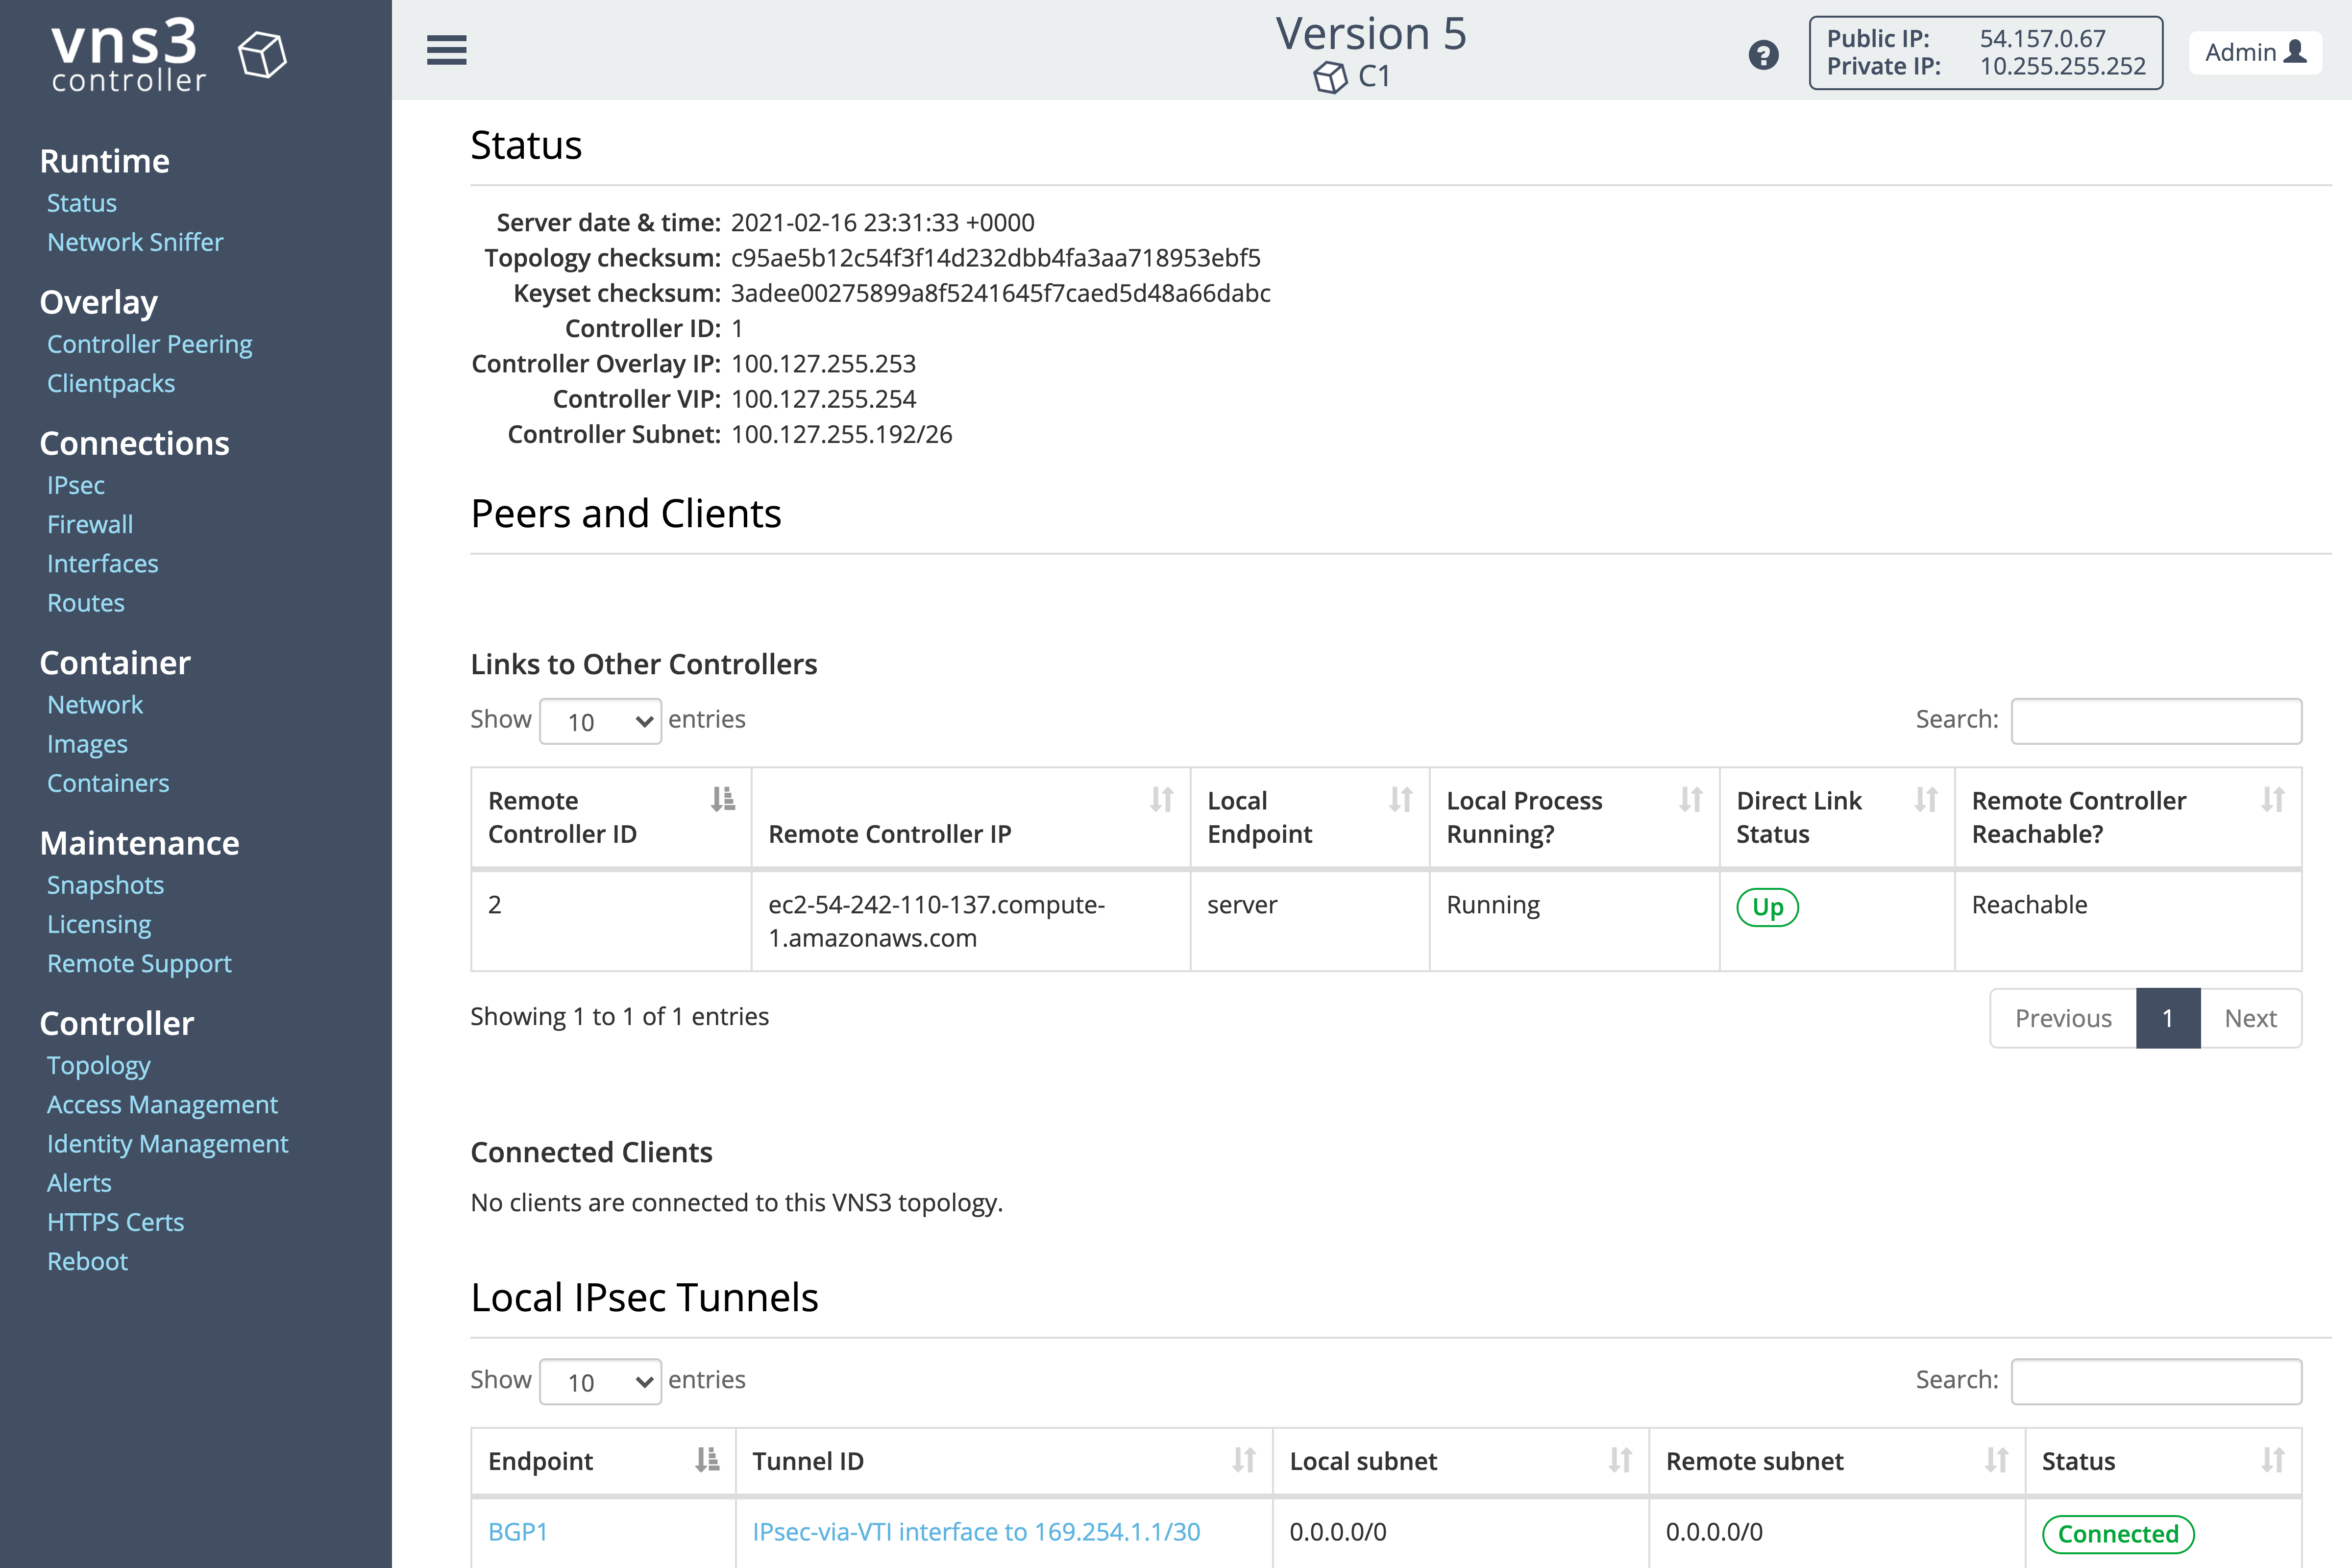Image resolution: width=2352 pixels, height=1568 pixels.
Task: Open Alerts page
Action: pyautogui.click(x=79, y=1183)
